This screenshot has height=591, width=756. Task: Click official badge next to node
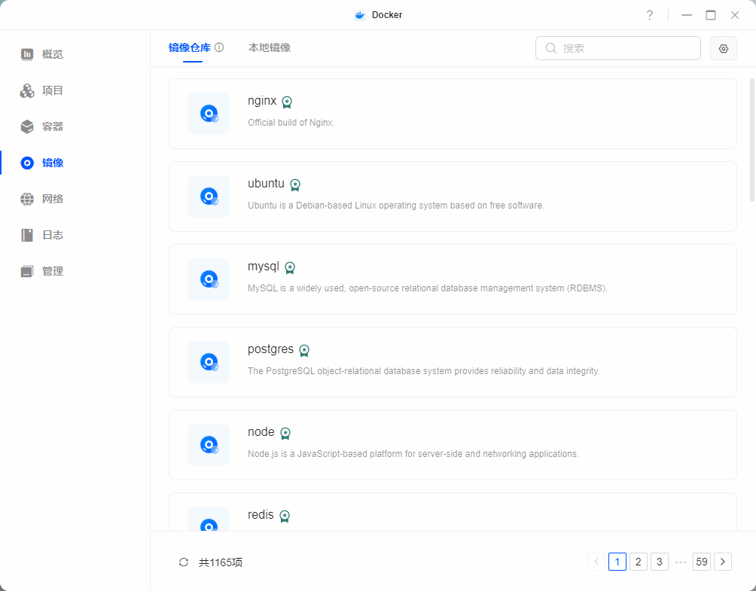(285, 434)
